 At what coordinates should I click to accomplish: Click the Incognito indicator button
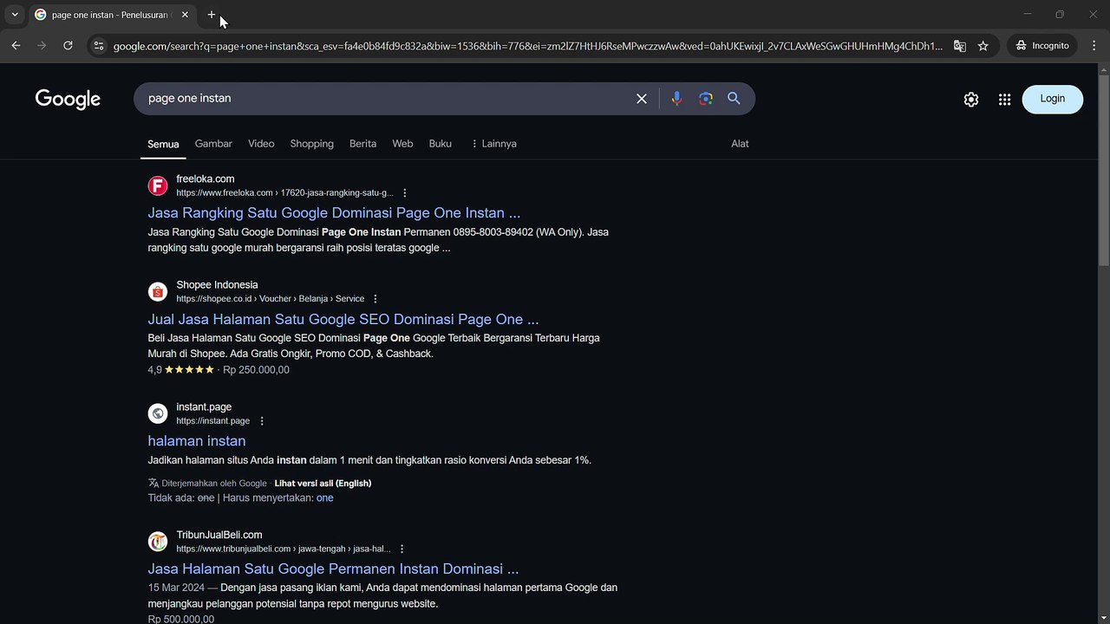click(x=1042, y=45)
